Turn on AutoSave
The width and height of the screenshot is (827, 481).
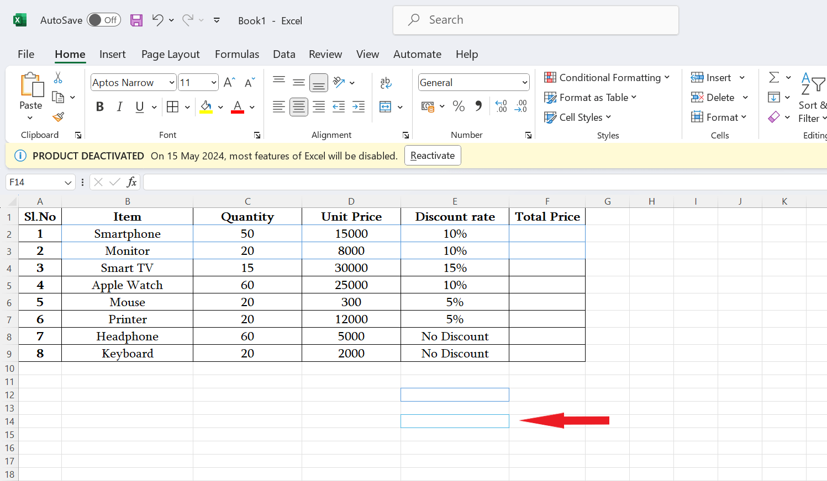pos(104,20)
